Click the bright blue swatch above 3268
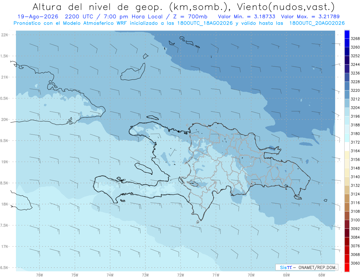Screen dimensions: 361x279 pos(347,34)
